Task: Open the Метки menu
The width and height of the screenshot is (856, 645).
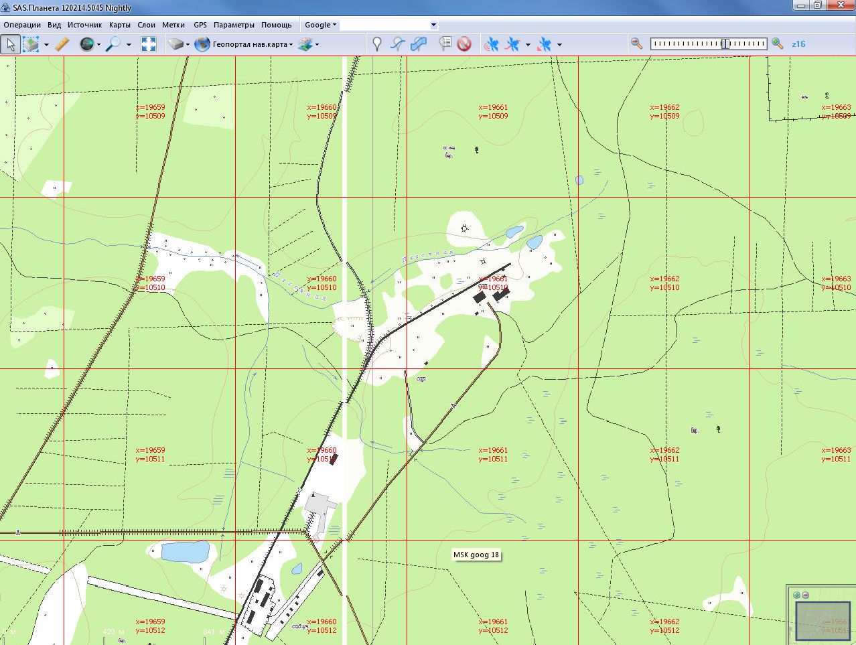Action: [173, 25]
